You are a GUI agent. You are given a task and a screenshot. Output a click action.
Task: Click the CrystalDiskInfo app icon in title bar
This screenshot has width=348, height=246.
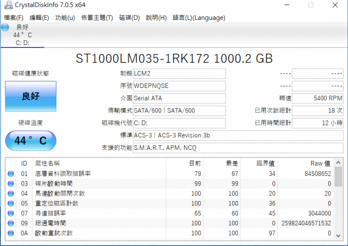pyautogui.click(x=8, y=5)
